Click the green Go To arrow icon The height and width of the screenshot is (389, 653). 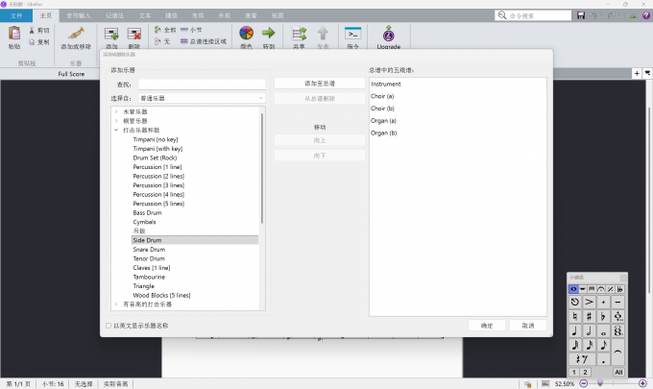(x=269, y=33)
